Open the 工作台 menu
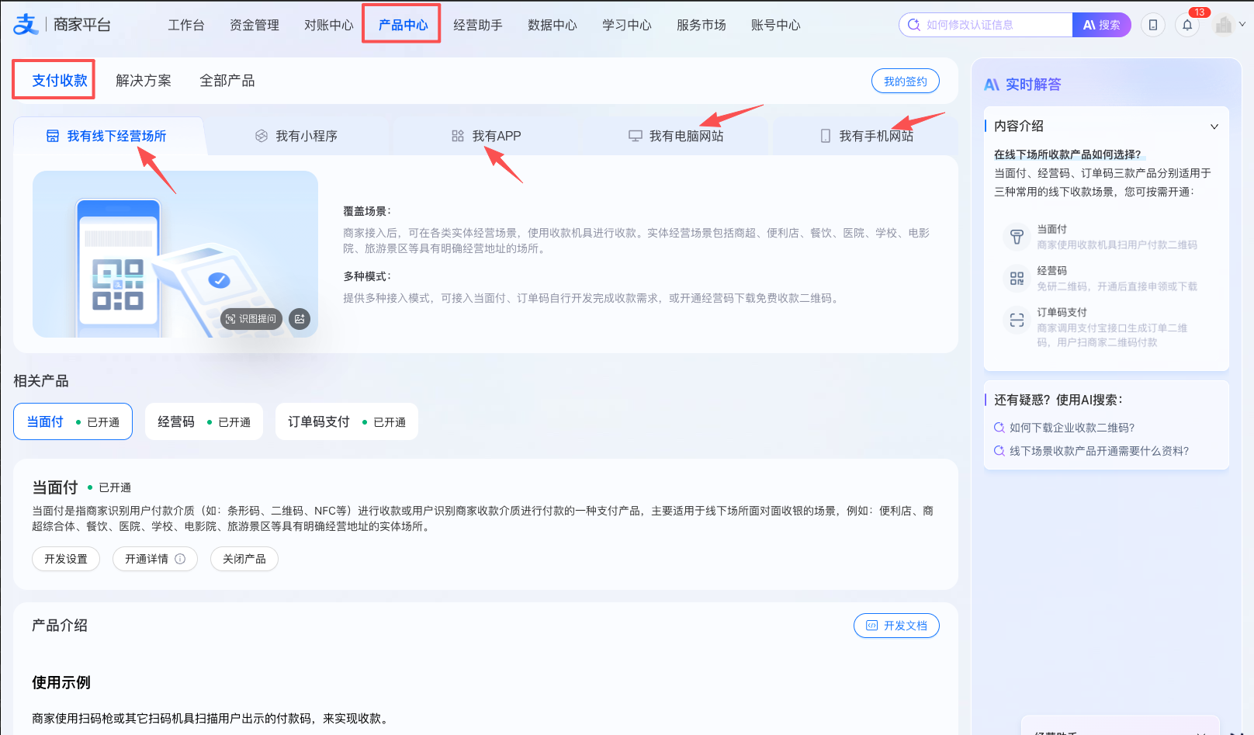The image size is (1254, 735). (186, 25)
